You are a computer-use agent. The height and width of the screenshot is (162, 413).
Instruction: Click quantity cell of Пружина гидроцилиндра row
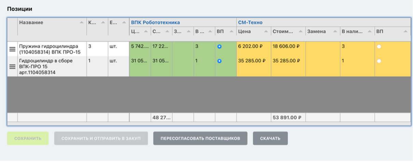(97, 47)
